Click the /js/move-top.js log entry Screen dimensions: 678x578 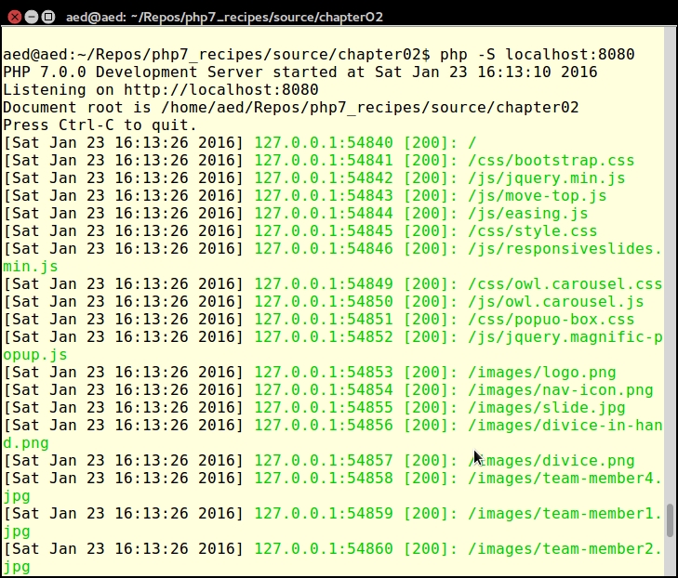pyautogui.click(x=538, y=196)
